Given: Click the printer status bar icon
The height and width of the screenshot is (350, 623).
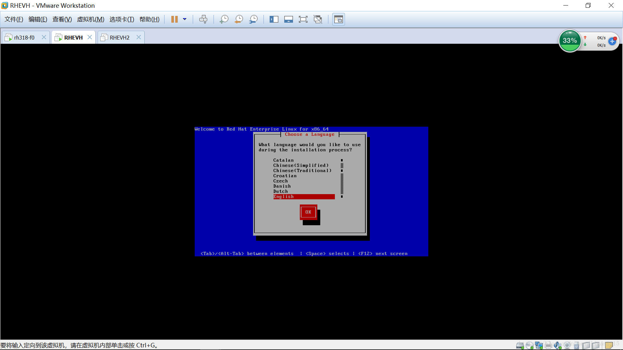Looking at the screenshot, I should [548, 345].
